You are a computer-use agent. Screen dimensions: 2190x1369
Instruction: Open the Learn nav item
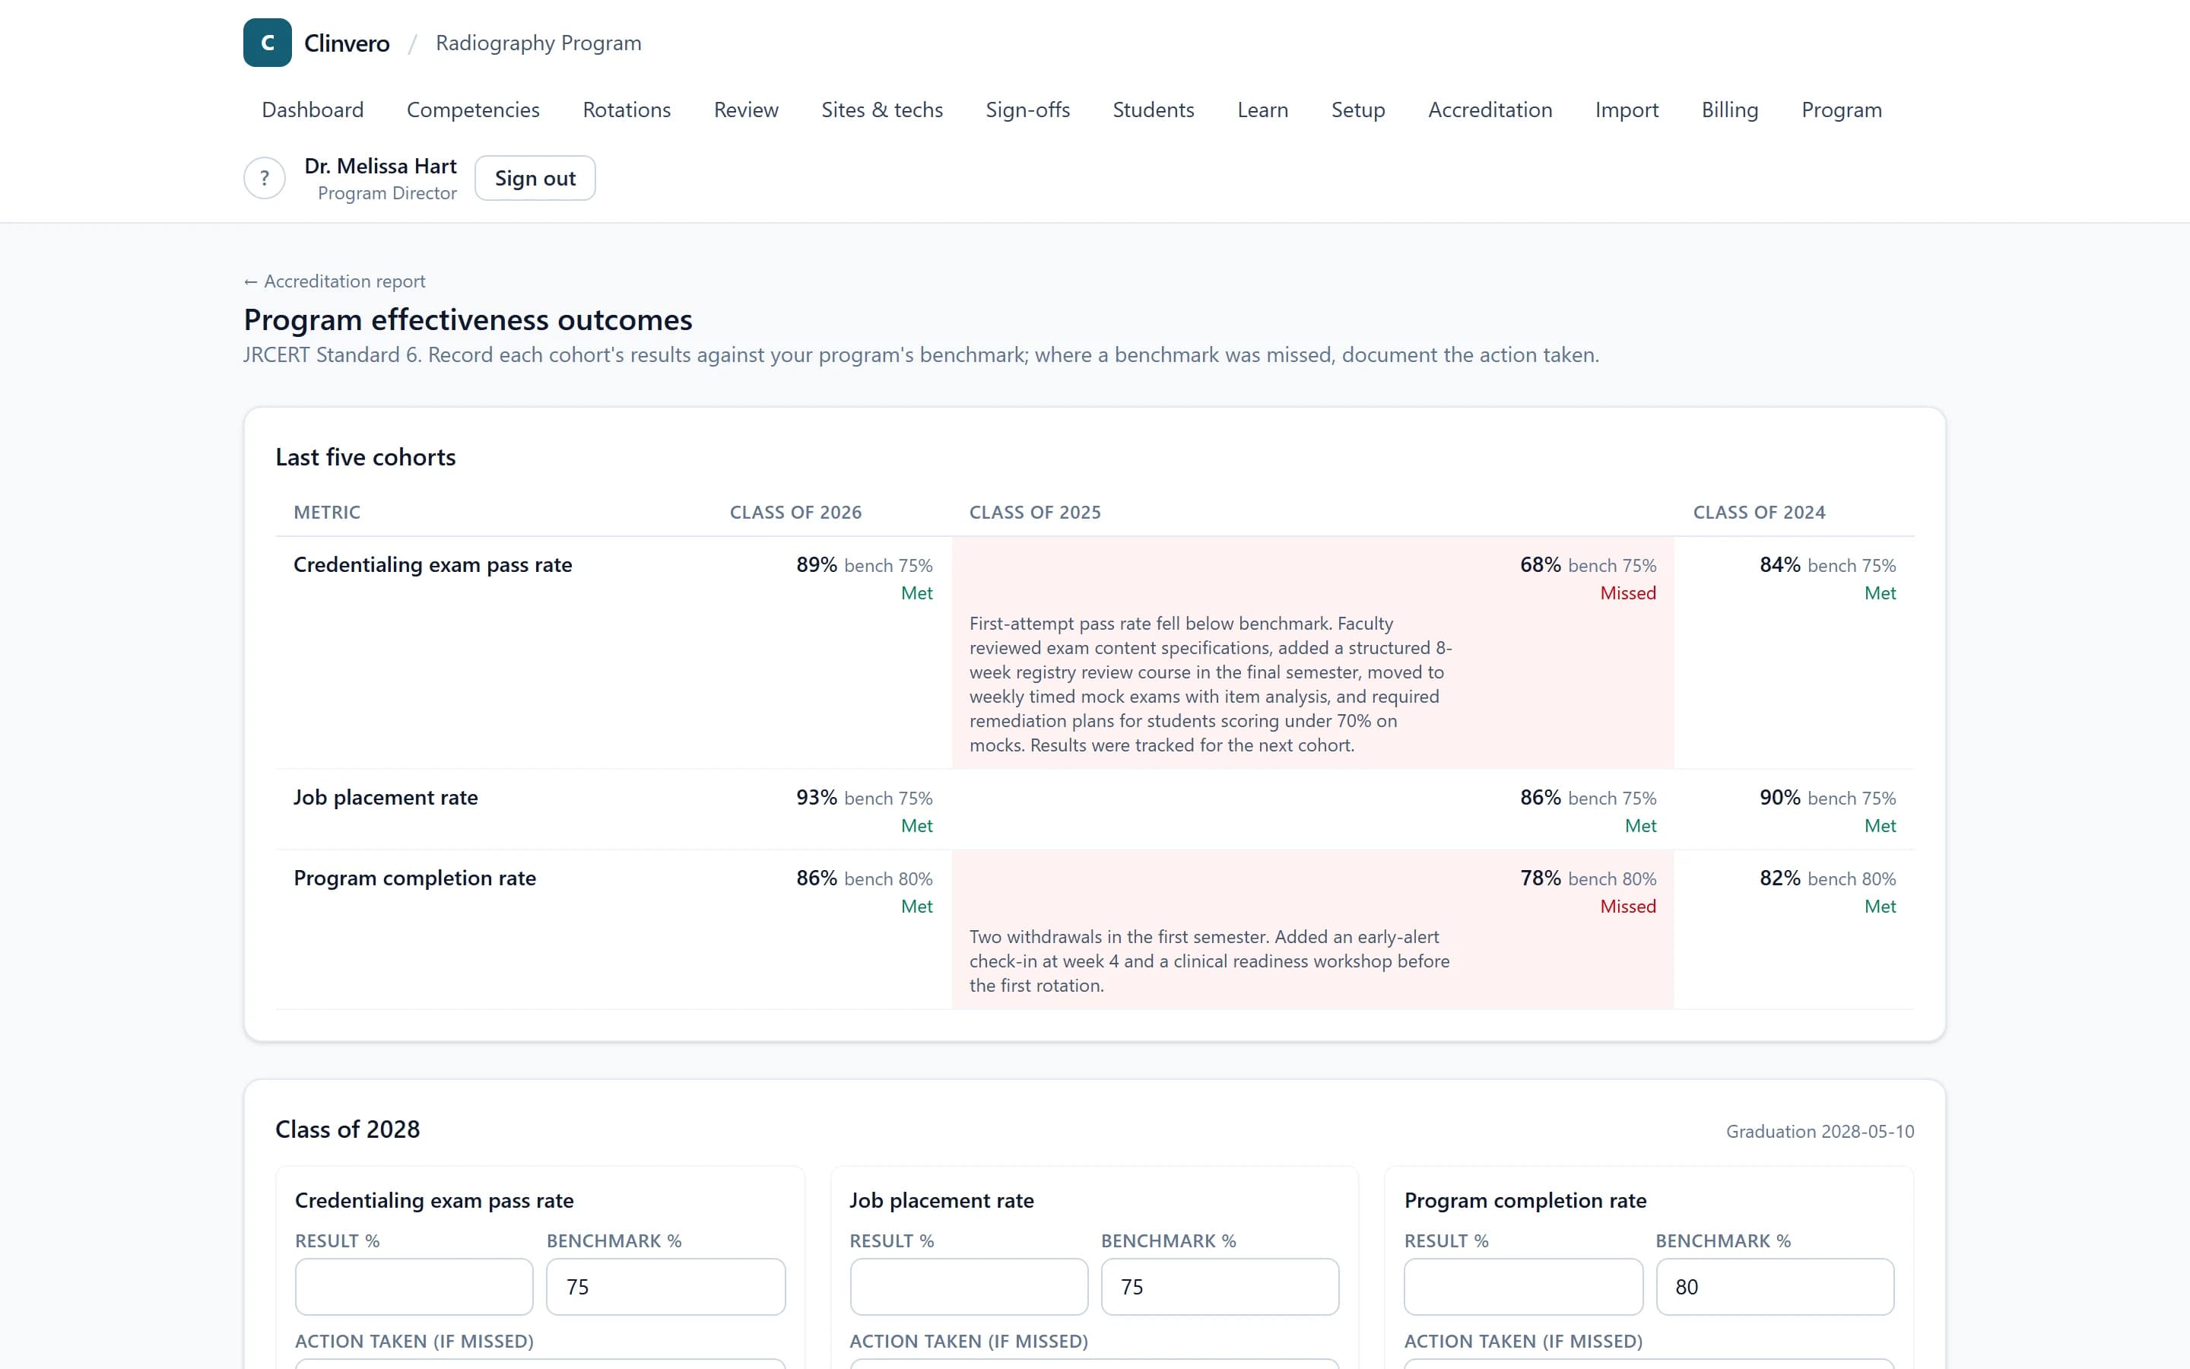tap(1262, 110)
